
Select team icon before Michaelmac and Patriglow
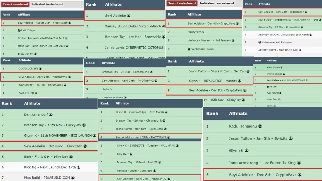tap(259, 43)
